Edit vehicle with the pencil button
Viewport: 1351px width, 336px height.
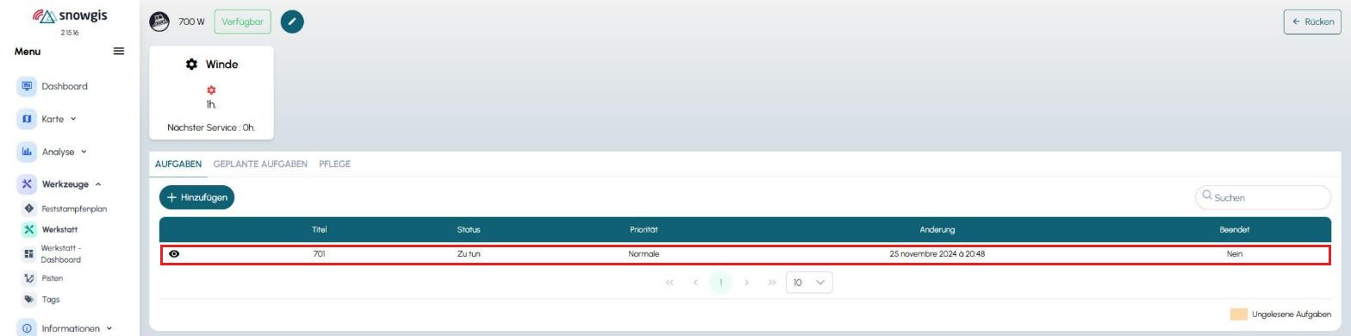[x=292, y=22]
